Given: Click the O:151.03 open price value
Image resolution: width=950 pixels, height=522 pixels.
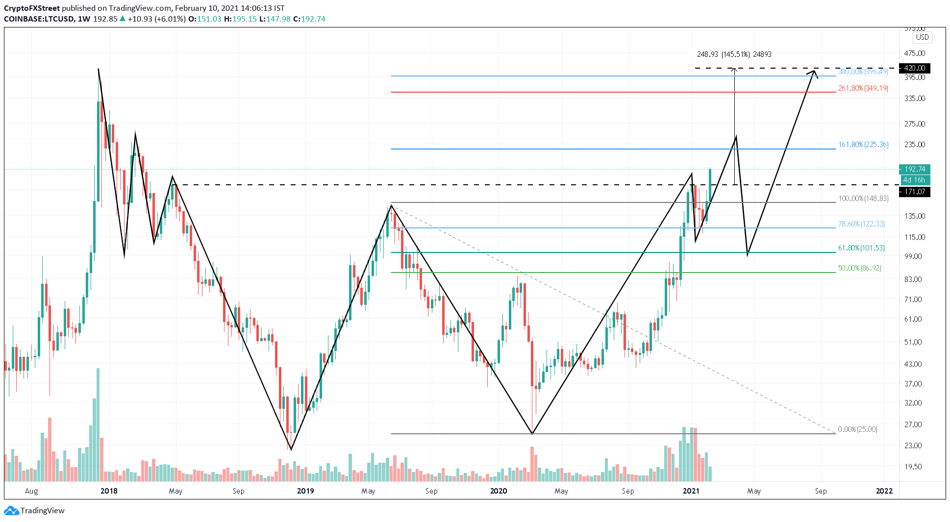Looking at the screenshot, I should 205,19.
